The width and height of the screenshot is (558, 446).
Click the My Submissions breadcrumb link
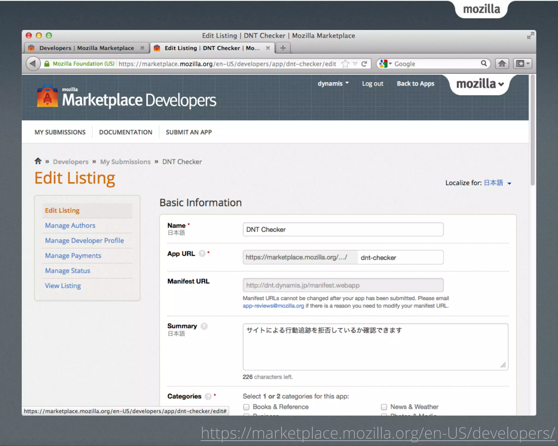pyautogui.click(x=125, y=161)
